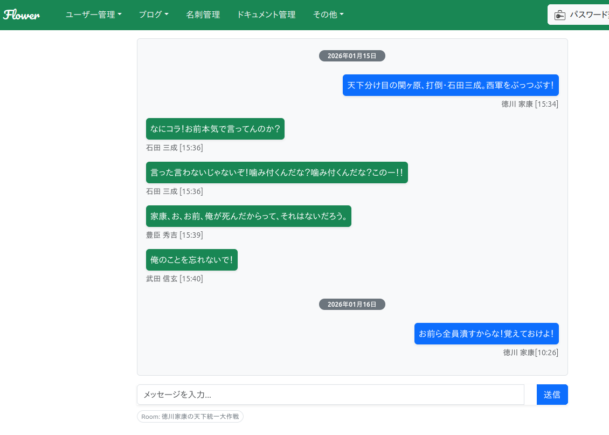Image resolution: width=609 pixels, height=435 pixels.
Task: Click the 2026年01月15日 date badge
Action: coord(352,56)
